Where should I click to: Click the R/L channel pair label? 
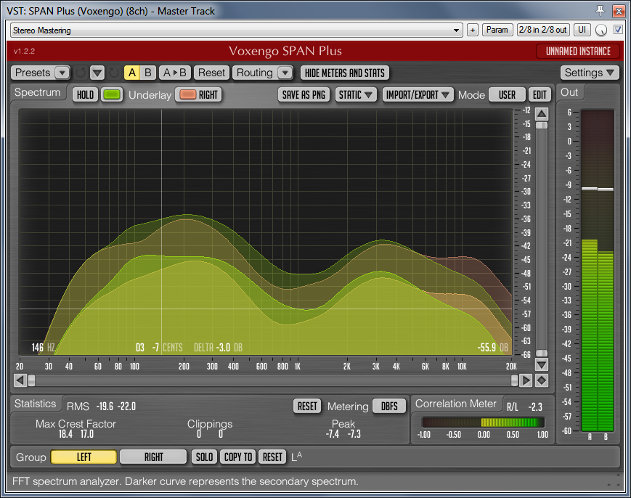point(513,407)
